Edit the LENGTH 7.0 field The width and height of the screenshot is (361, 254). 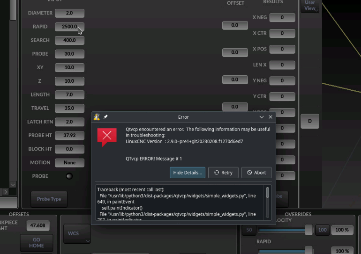69,94
